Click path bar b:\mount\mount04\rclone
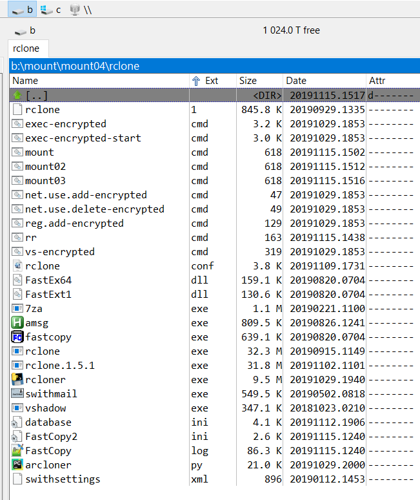 pyautogui.click(x=214, y=66)
